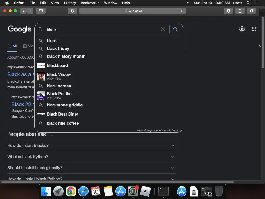Screen dimensions: 265x199
Task: Click the Black Panther poster thumbnail
Action: 41,96
